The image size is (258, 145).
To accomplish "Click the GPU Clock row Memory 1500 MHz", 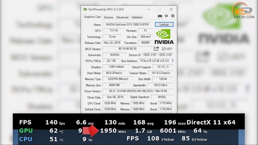I will pyautogui.click(x=138, y=103).
